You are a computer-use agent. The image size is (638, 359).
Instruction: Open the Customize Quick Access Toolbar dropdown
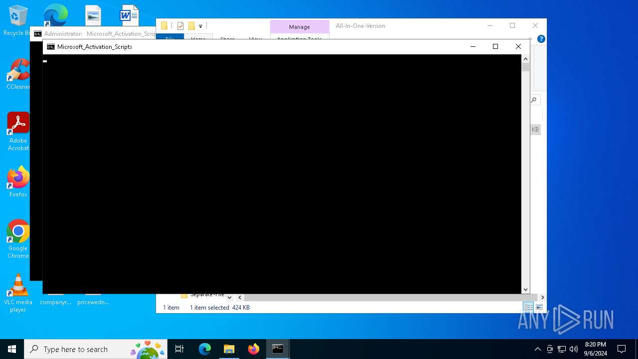pyautogui.click(x=200, y=26)
